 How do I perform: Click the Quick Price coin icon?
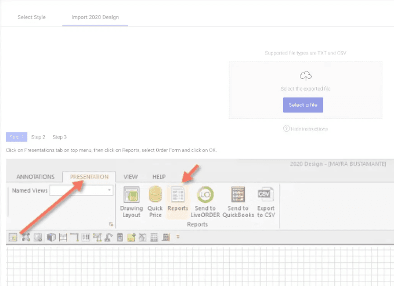click(x=156, y=194)
